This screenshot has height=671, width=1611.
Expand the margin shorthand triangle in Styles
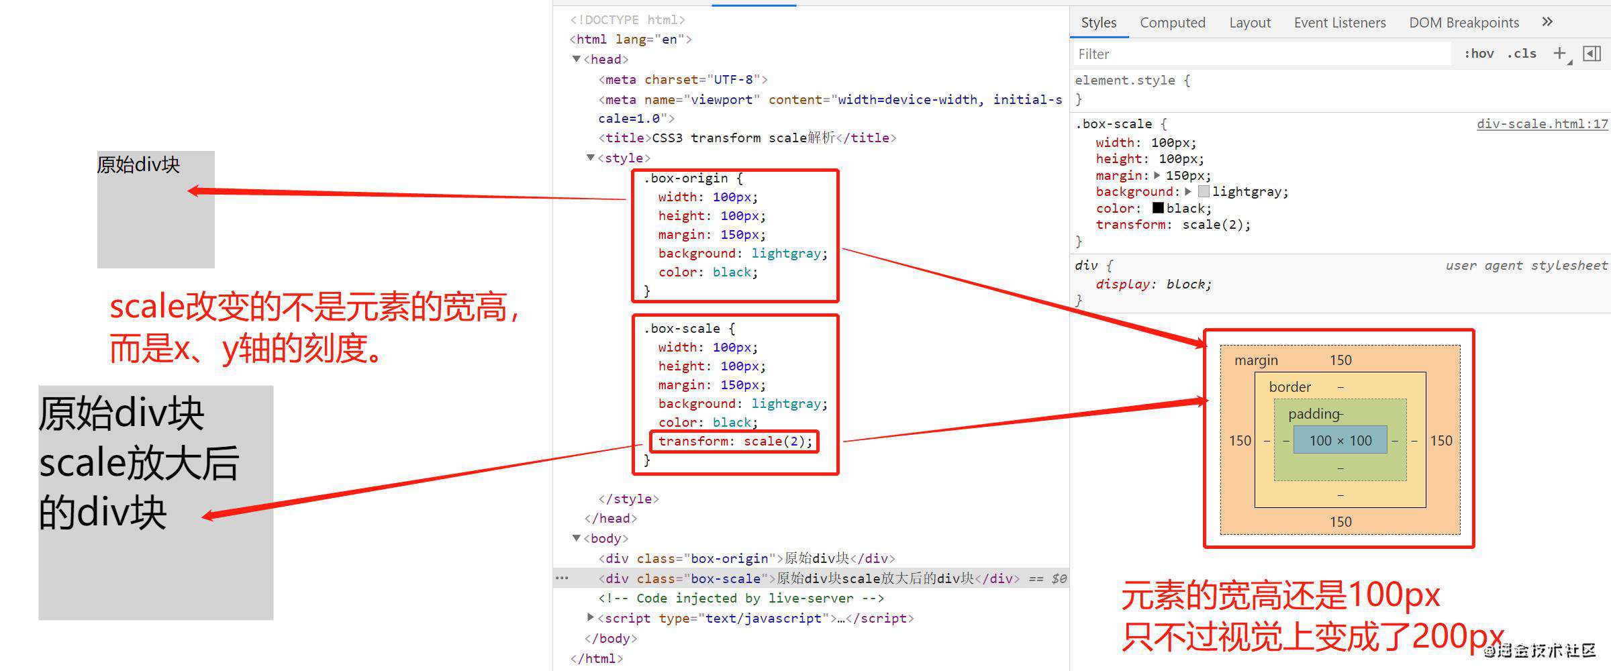pyautogui.click(x=1157, y=175)
